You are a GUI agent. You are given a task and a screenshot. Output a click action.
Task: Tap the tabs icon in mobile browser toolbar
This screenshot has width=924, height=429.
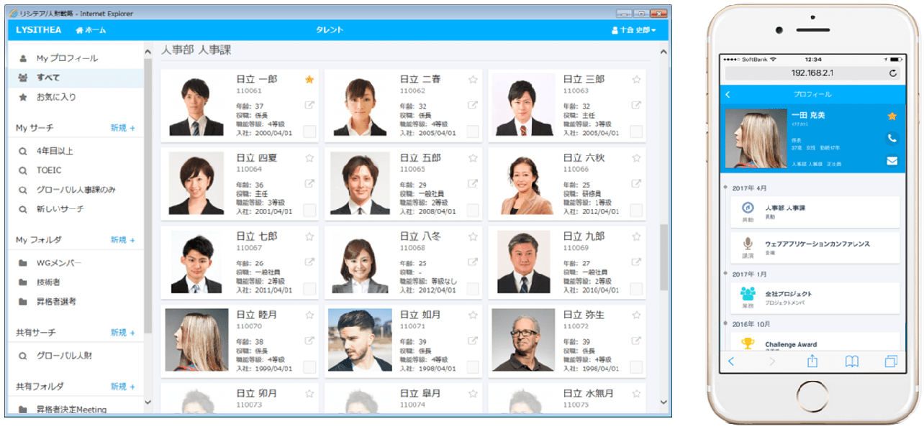[x=892, y=361]
